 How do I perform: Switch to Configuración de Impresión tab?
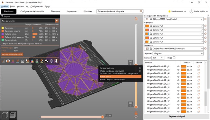tap(32, 11)
